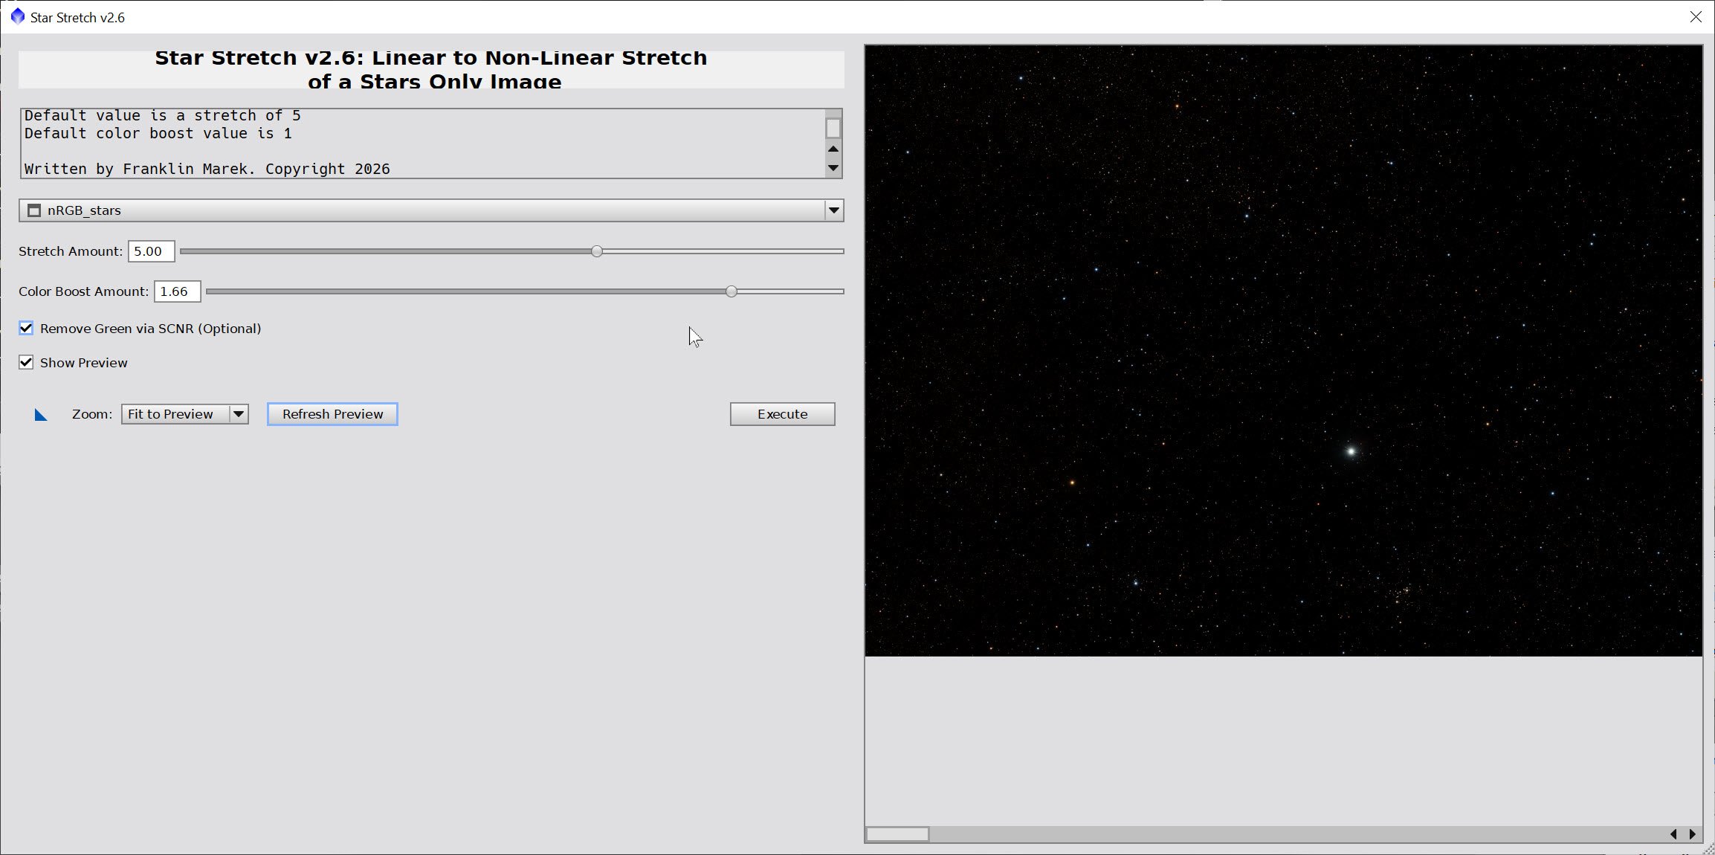This screenshot has width=1715, height=855.
Task: Click 'Default color boost value is 1' line
Action: (x=158, y=134)
